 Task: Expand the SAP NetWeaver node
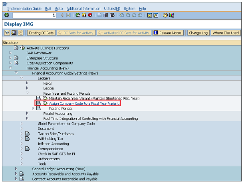point(11,53)
